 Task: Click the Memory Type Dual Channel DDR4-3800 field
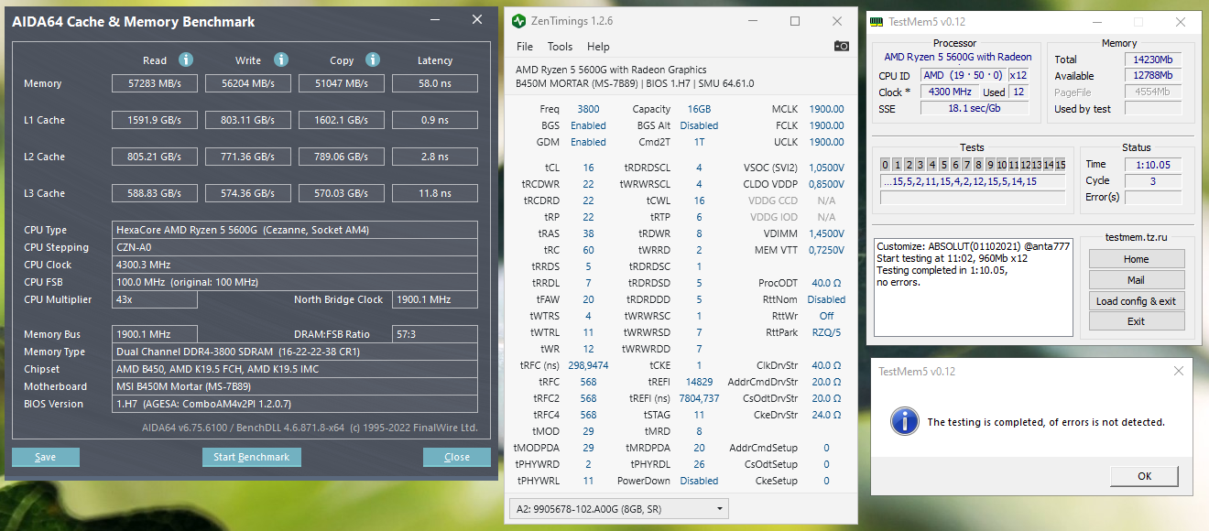click(x=295, y=352)
